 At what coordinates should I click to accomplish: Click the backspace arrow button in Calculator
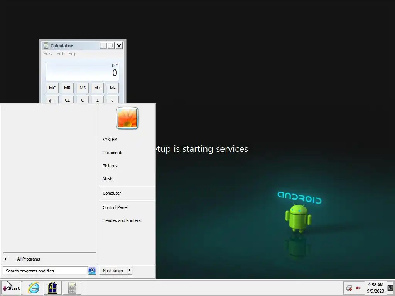[52, 100]
